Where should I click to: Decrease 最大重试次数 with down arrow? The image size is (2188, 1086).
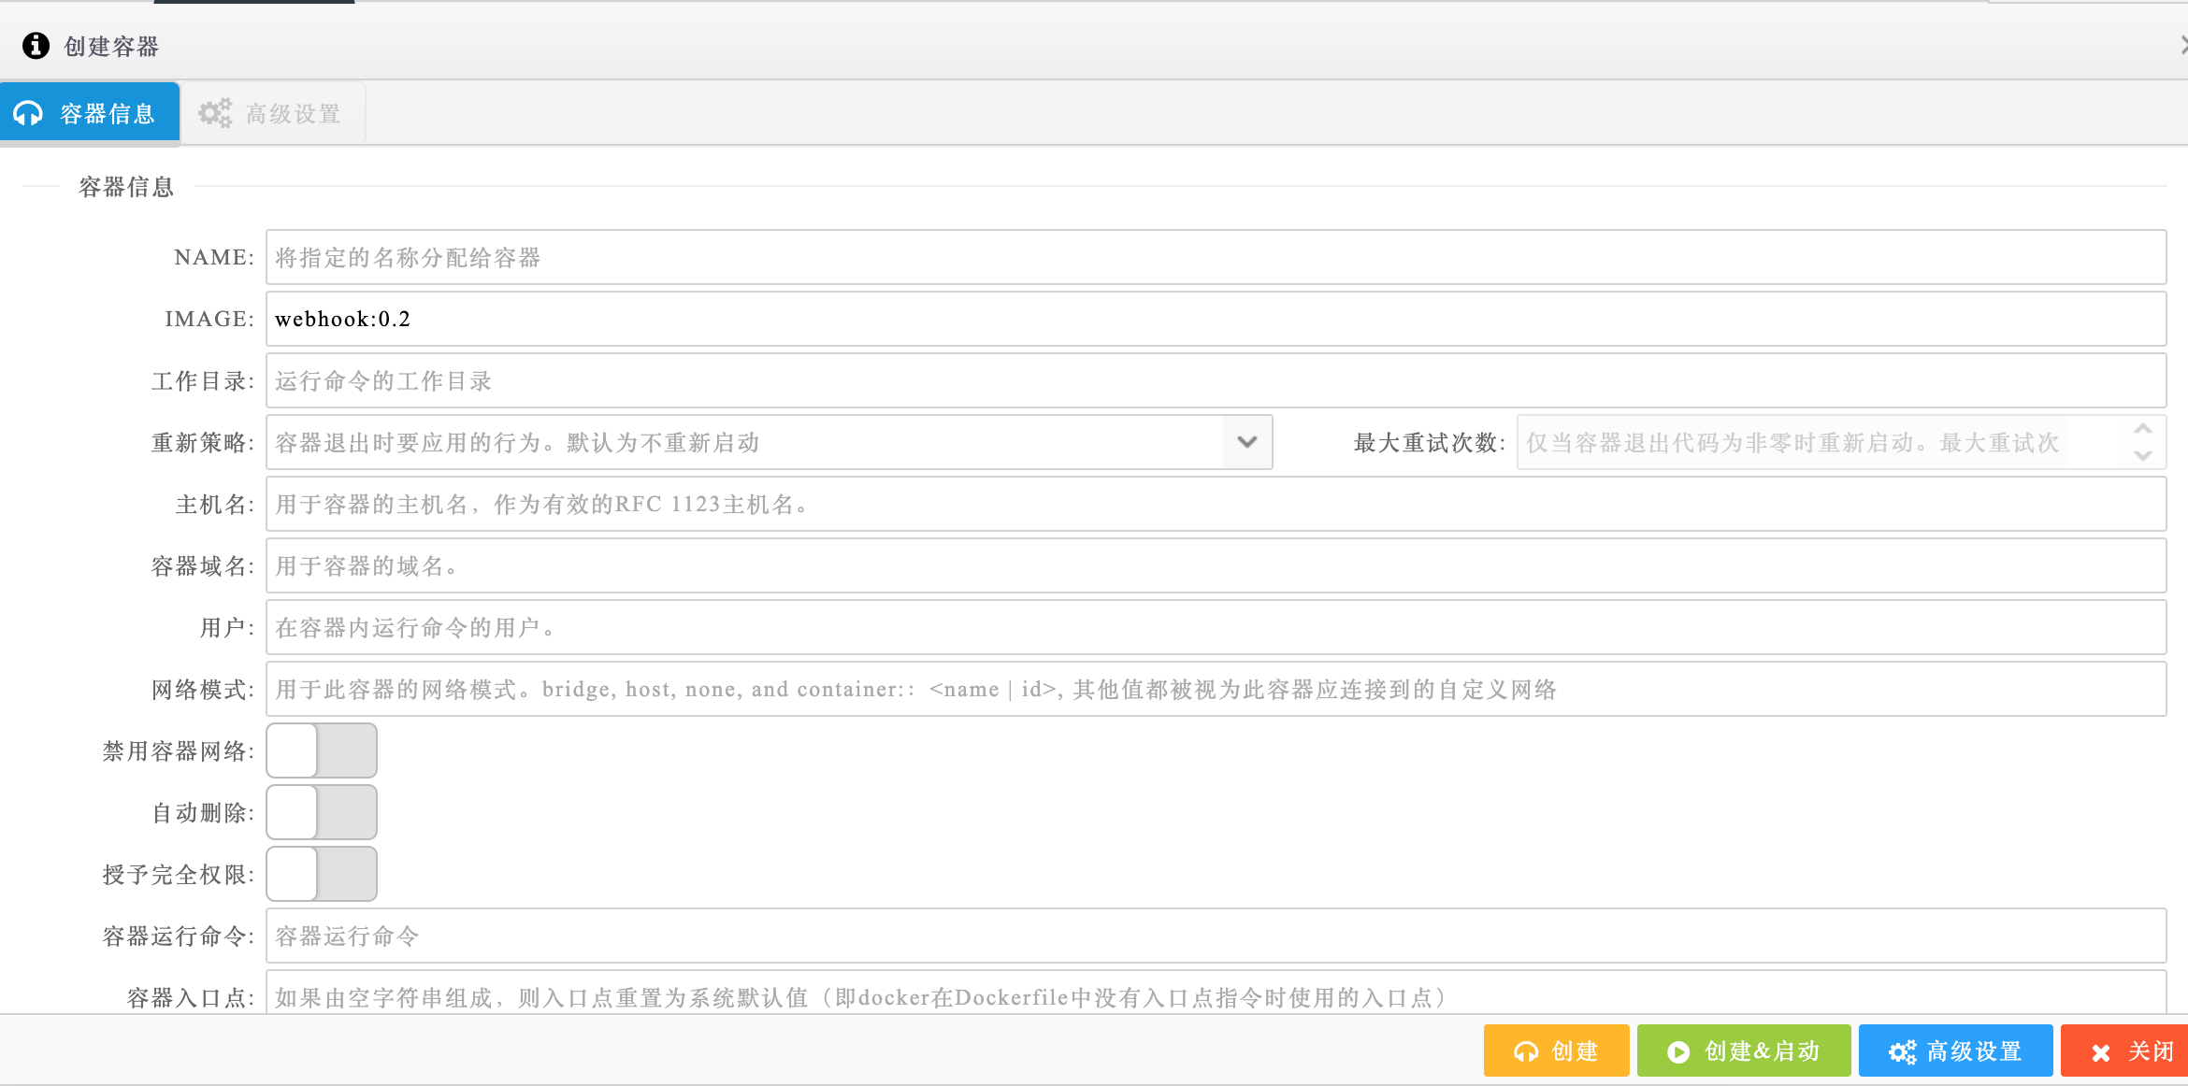coord(2143,455)
